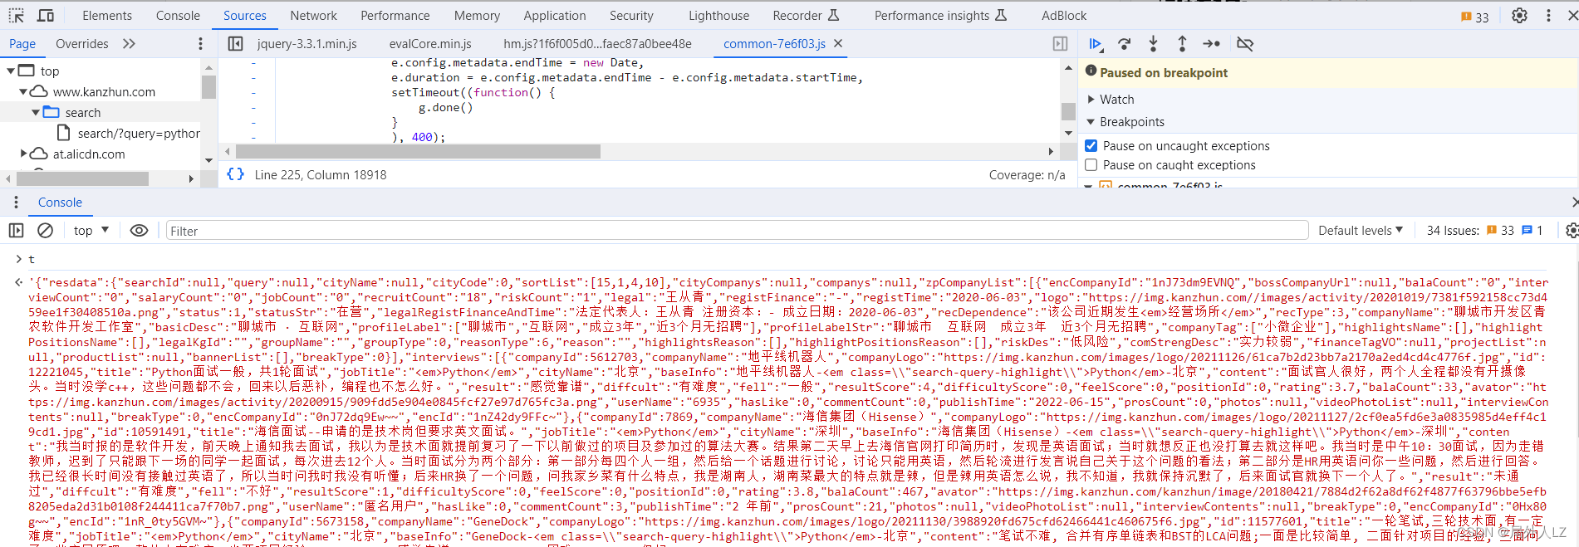Open the Elements panel
Screen dimensions: 1579x547
tap(107, 15)
